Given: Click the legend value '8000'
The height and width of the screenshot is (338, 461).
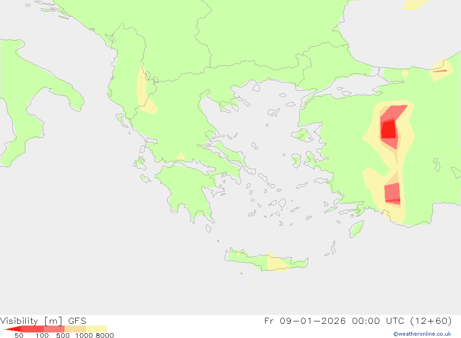Looking at the screenshot, I should pos(105,335).
